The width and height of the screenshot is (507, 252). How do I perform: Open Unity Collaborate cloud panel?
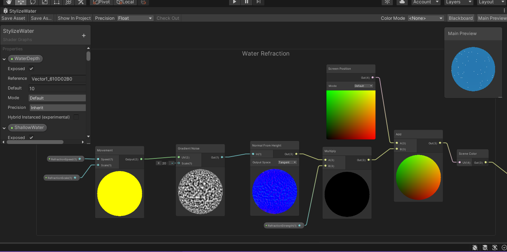(x=402, y=2)
